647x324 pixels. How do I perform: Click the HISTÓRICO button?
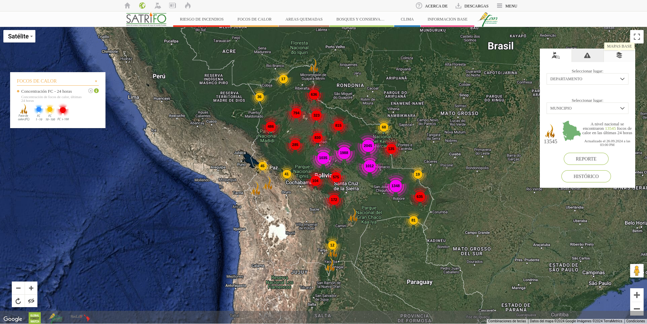pyautogui.click(x=586, y=176)
